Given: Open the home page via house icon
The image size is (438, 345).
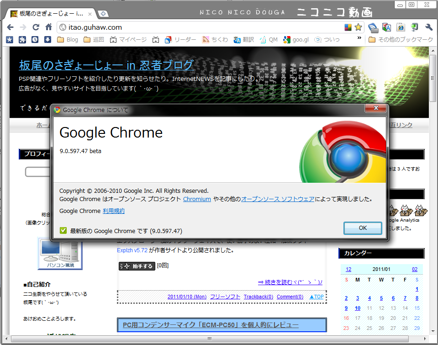Looking at the screenshot, I should coord(48,27).
